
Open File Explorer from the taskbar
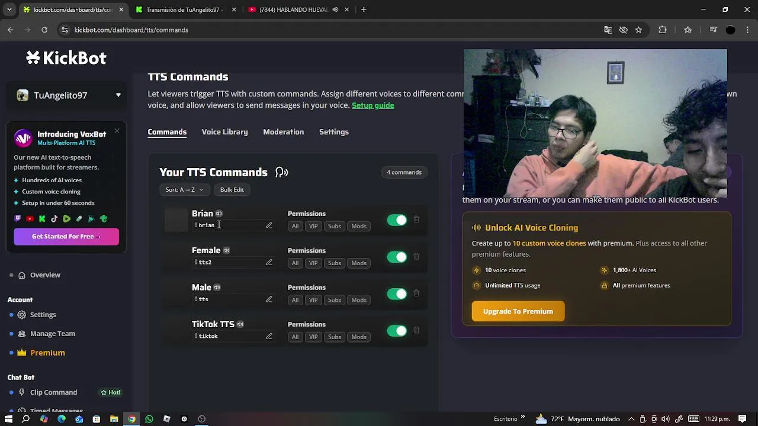(114, 419)
